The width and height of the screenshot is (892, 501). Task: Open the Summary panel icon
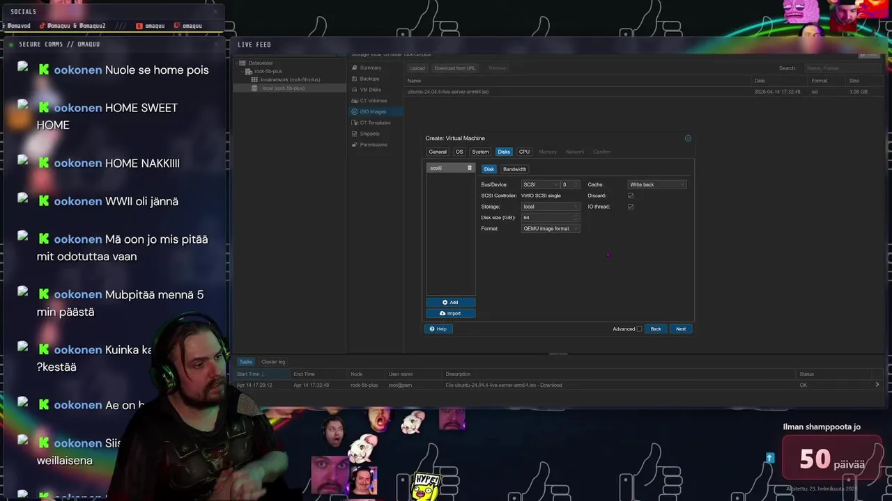[x=354, y=67]
